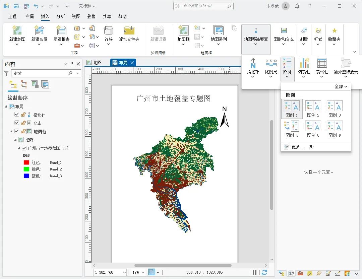362x279 pixels.
Task: Select List By Element Type icon
Action: [x=24, y=84]
